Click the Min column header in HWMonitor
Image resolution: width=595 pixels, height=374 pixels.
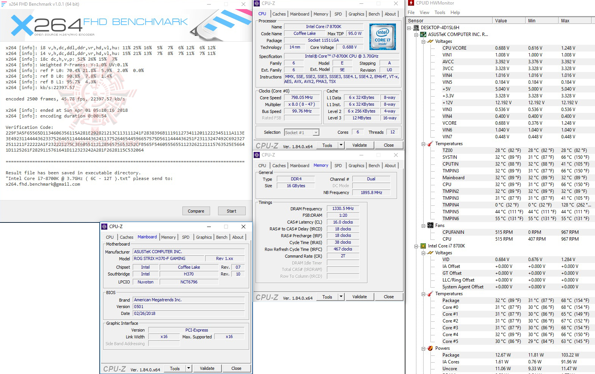(542, 21)
